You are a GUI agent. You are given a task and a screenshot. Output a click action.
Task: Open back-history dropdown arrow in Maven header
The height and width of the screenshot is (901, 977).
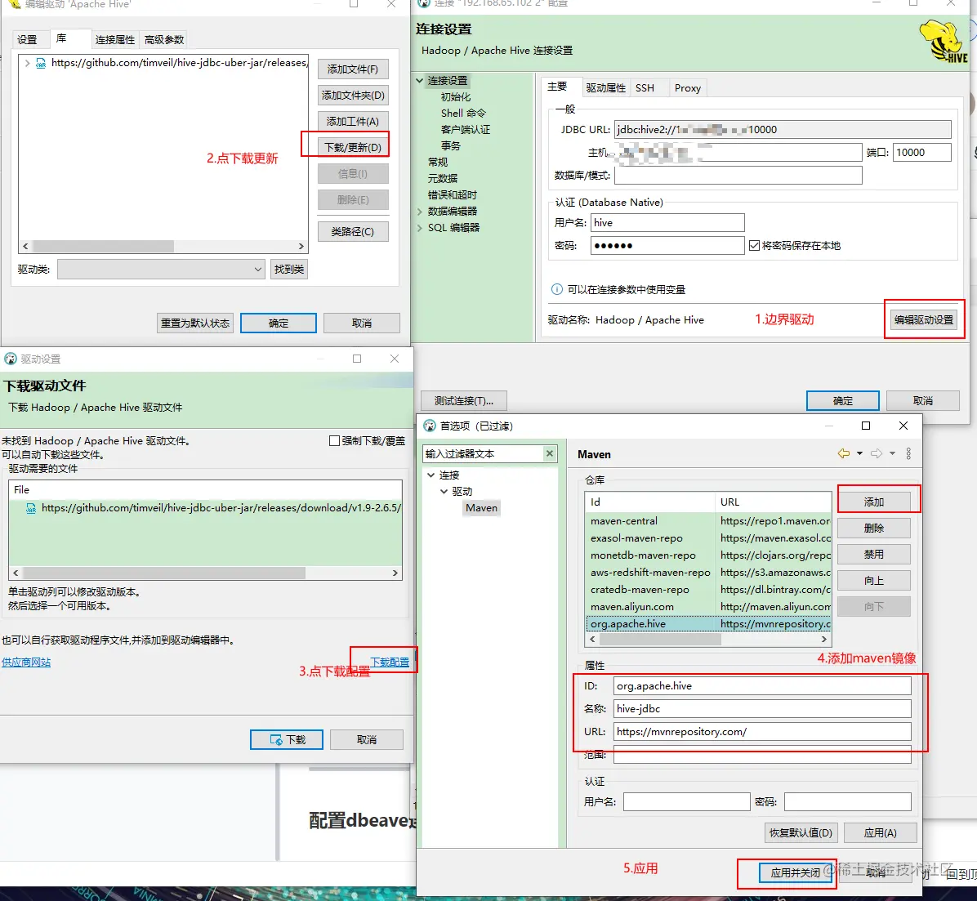tap(860, 453)
